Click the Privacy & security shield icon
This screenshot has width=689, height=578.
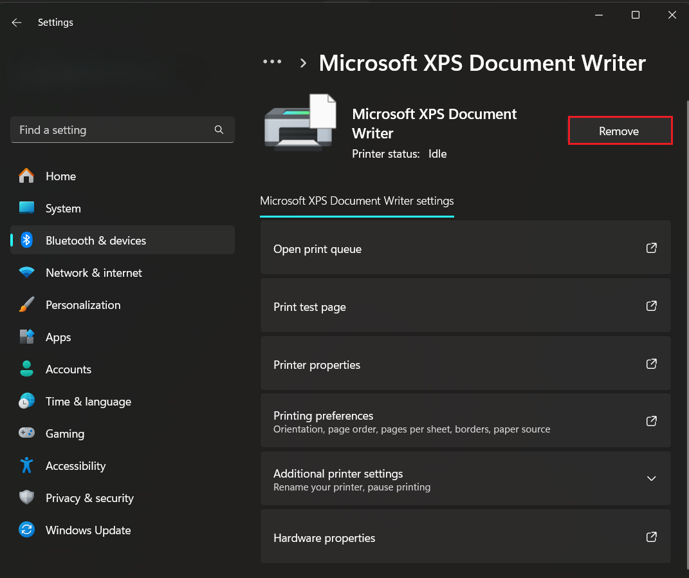click(x=26, y=498)
